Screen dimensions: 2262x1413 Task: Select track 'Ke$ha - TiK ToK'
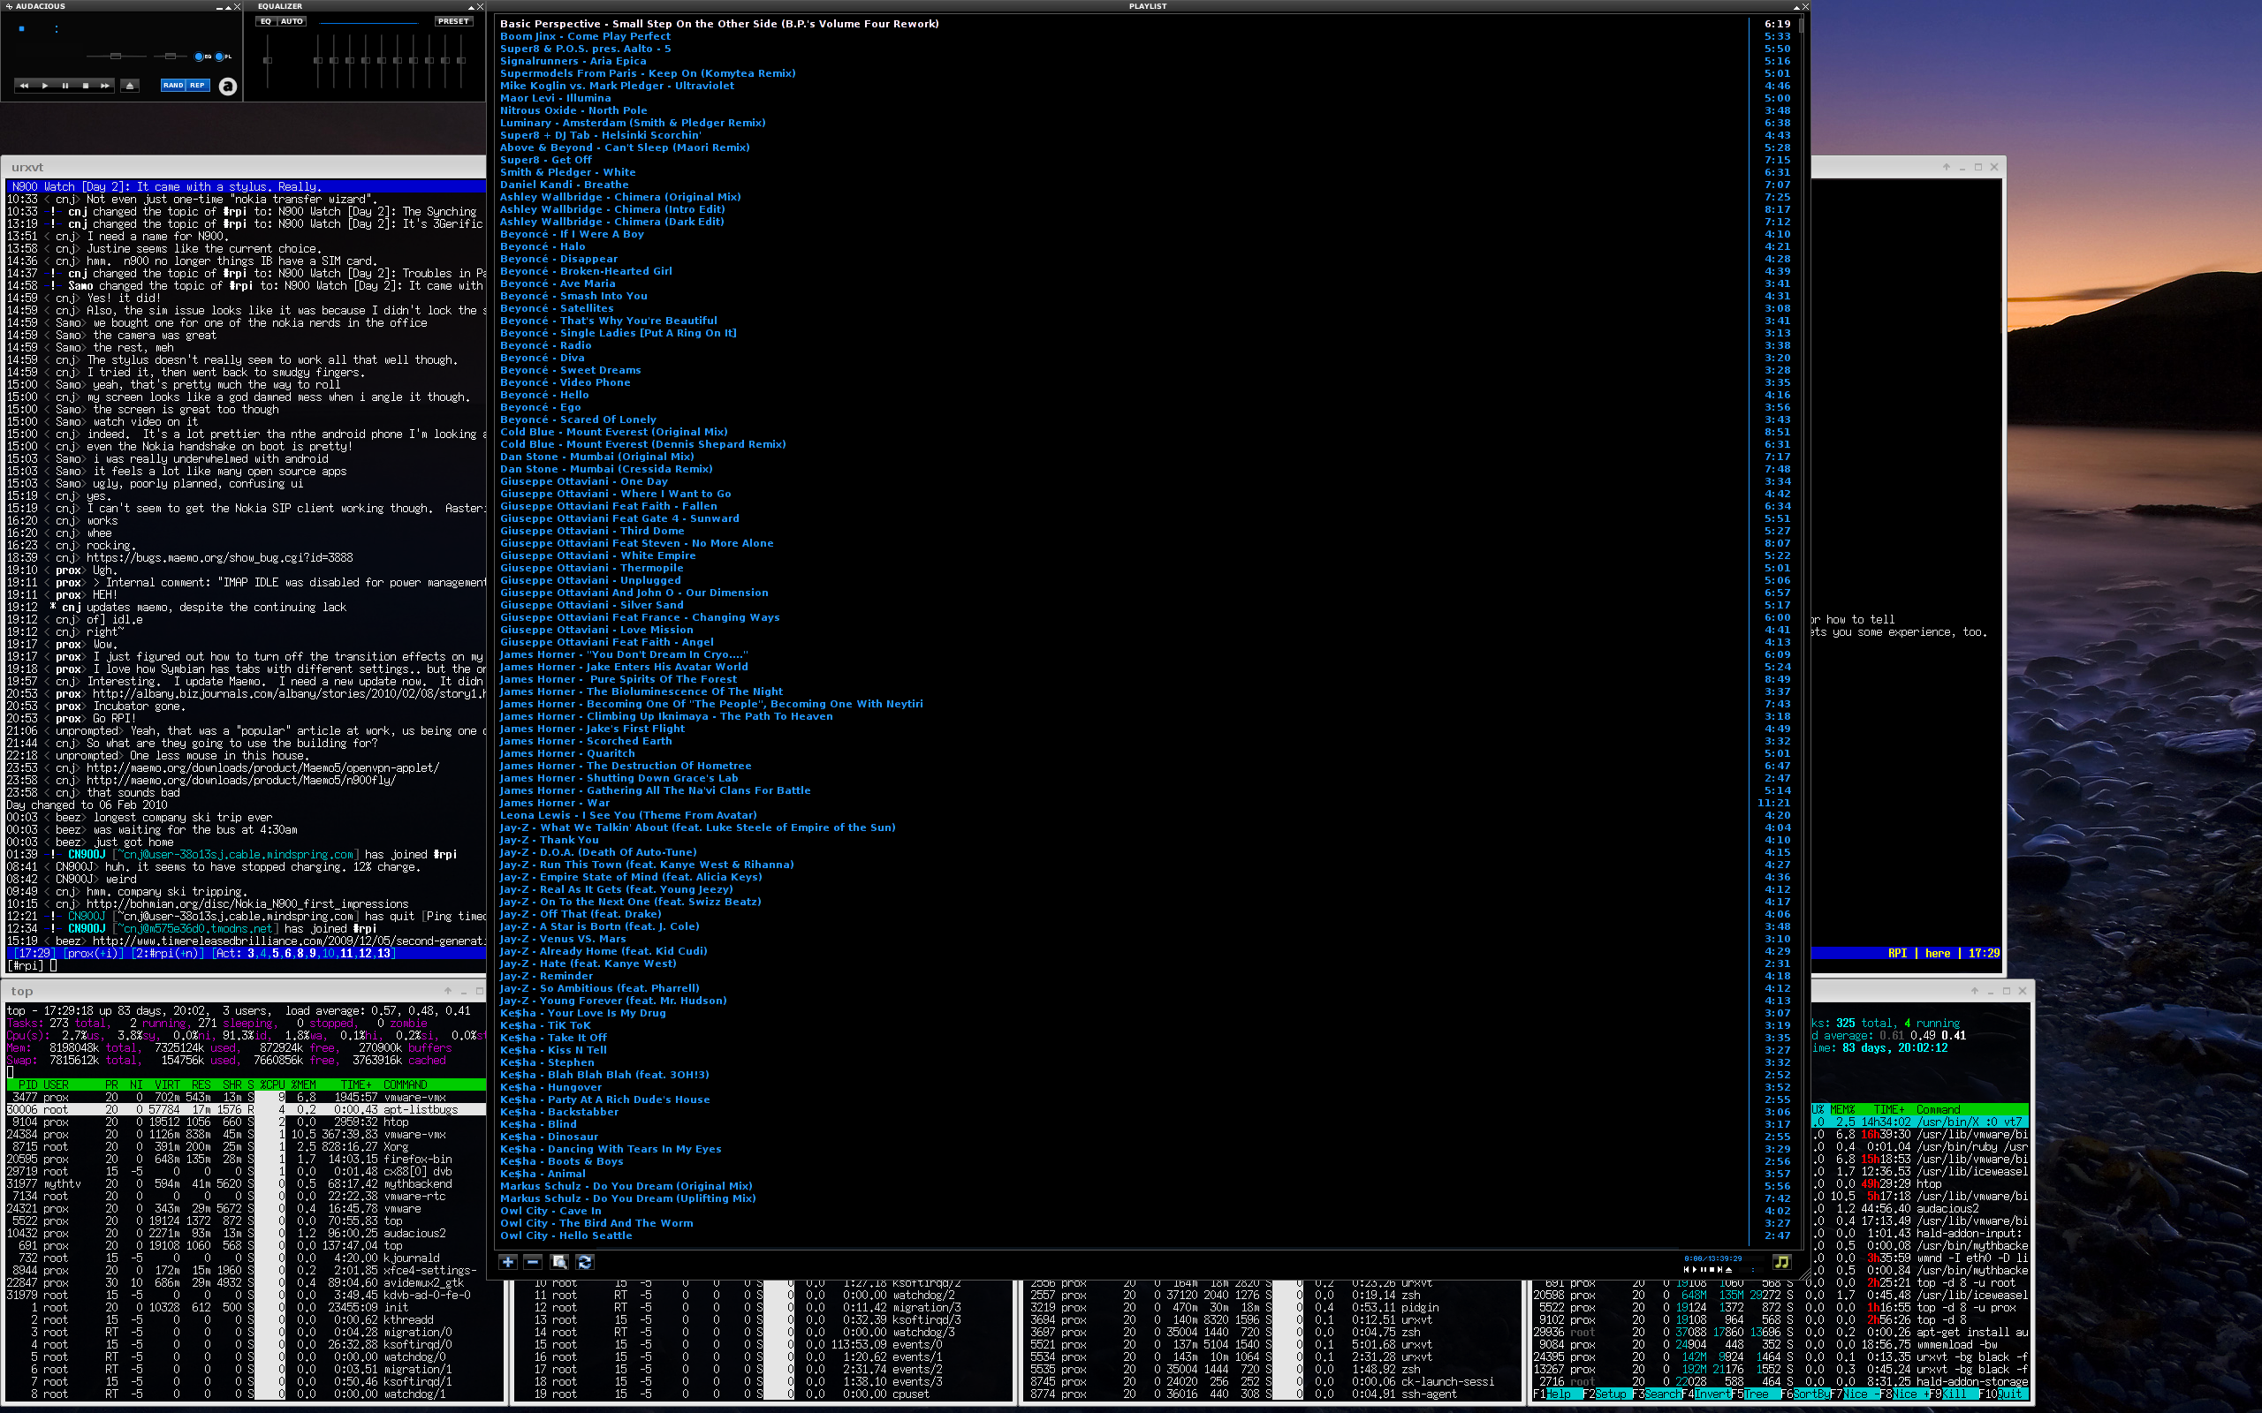(545, 1024)
